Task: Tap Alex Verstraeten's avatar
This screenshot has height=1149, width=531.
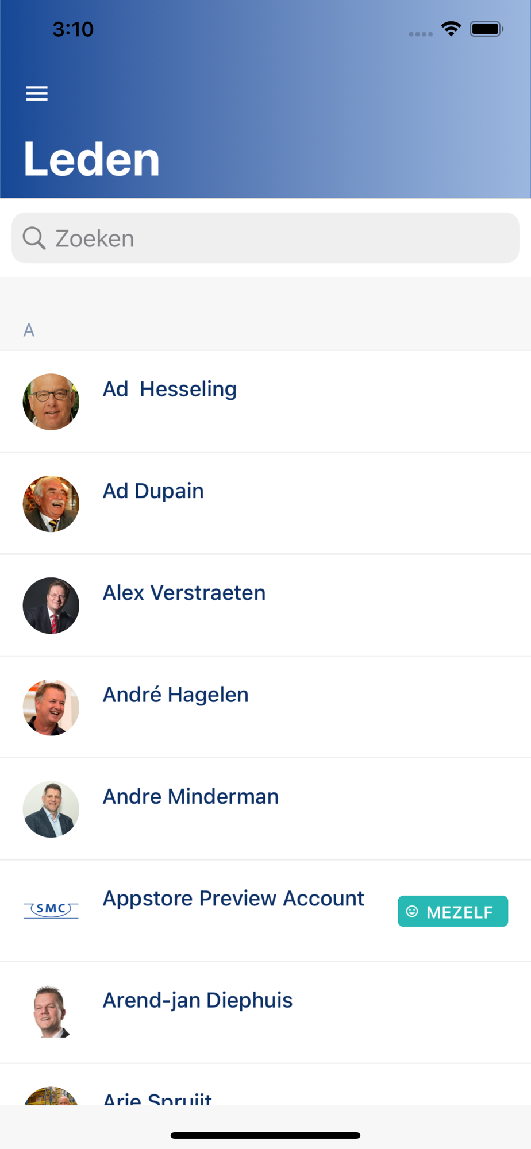Action: click(x=51, y=606)
